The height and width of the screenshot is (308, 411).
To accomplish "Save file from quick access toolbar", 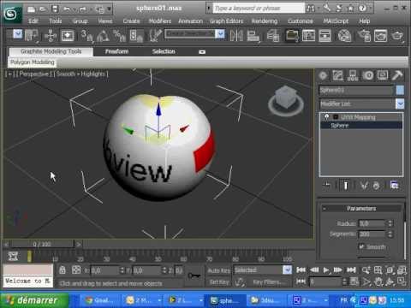I will [55, 9].
